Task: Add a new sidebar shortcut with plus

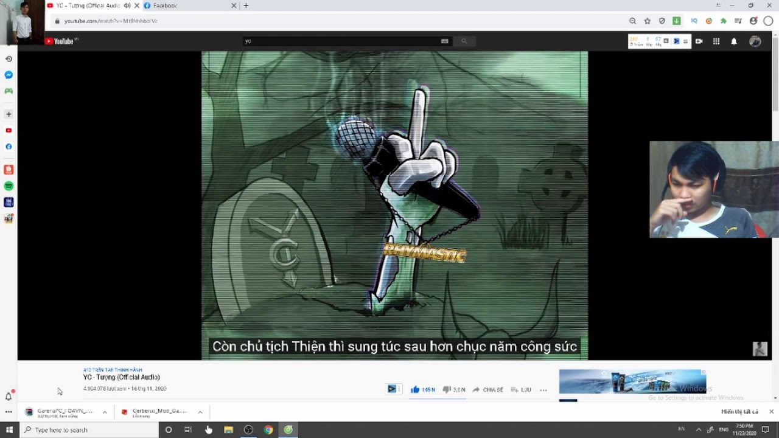Action: tap(9, 114)
